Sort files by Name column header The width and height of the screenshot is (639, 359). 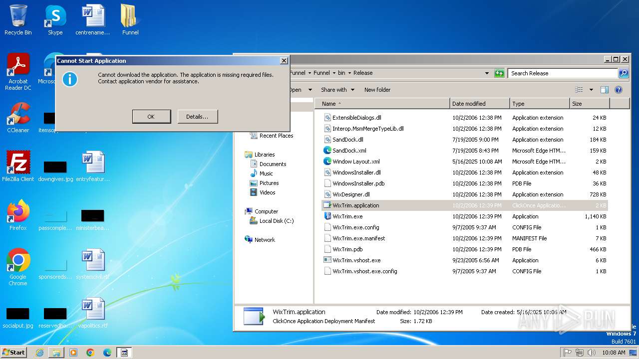coord(382,104)
